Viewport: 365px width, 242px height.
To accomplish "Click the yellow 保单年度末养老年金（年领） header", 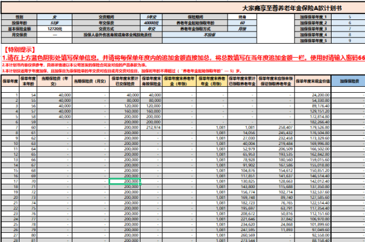I will pos(179,81).
